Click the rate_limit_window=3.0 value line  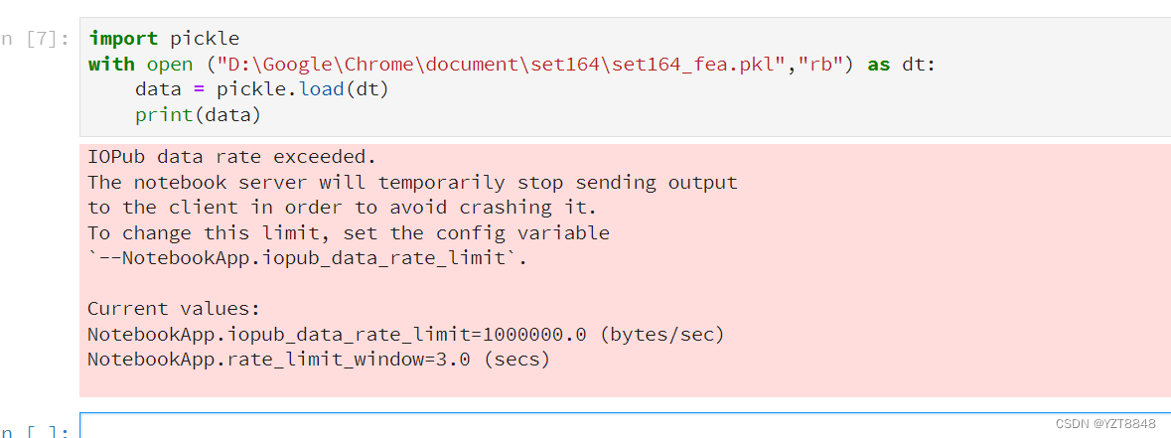click(x=319, y=360)
